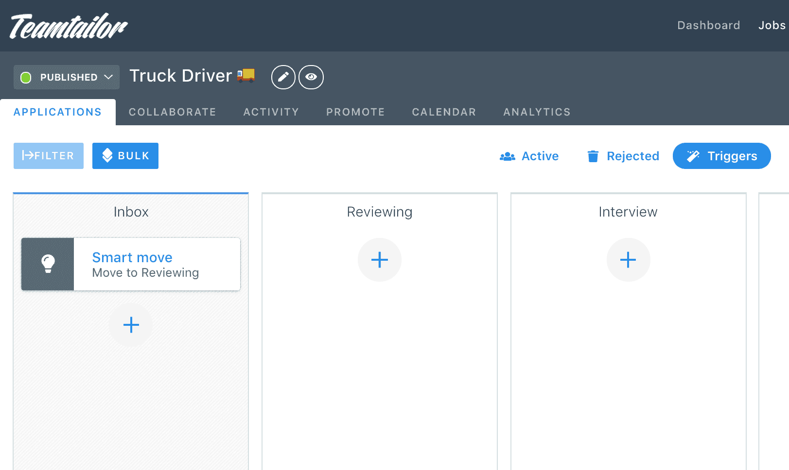
Task: Show Rejected candidates
Action: [623, 156]
